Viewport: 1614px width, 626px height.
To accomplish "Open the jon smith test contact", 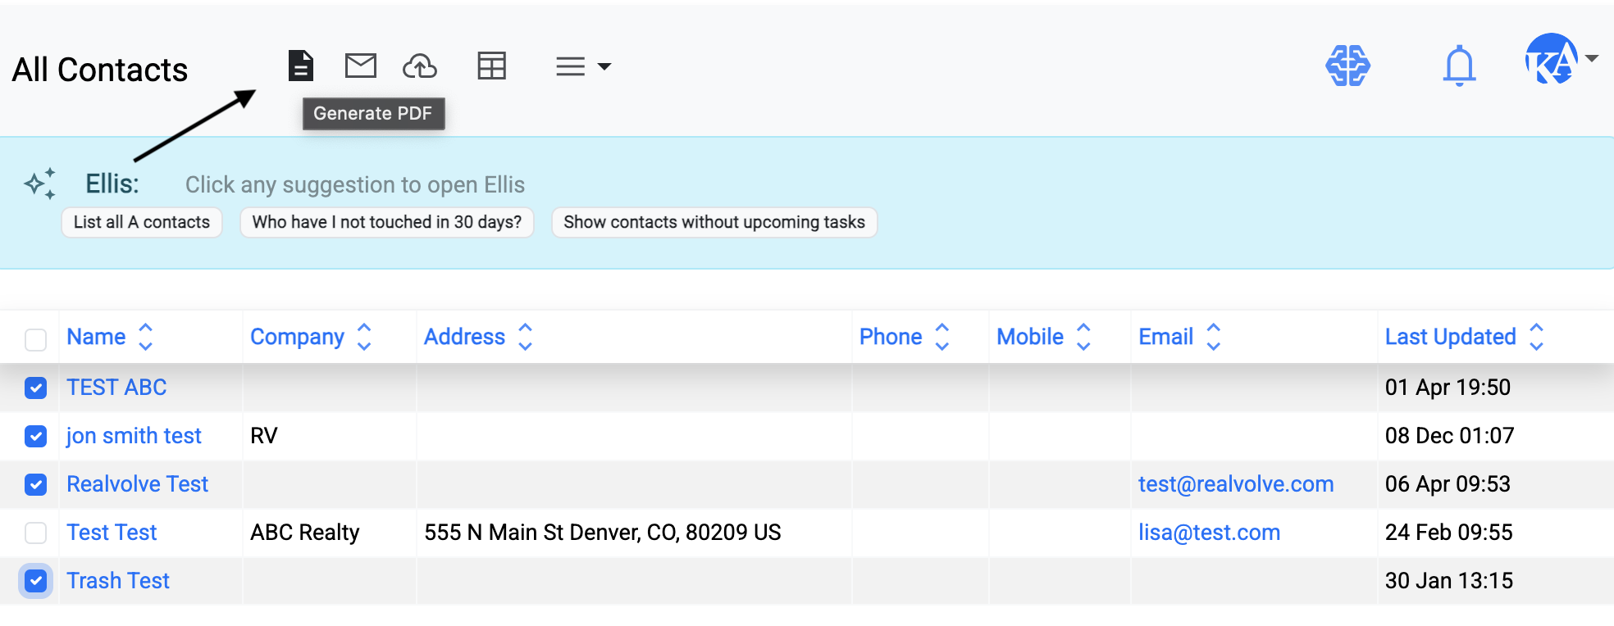I will (134, 436).
